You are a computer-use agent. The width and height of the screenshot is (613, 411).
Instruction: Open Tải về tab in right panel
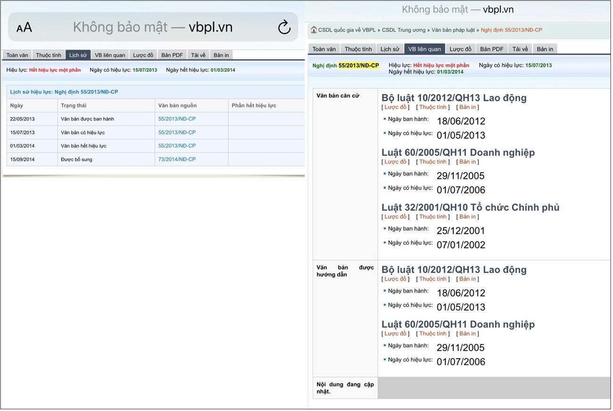[521, 49]
